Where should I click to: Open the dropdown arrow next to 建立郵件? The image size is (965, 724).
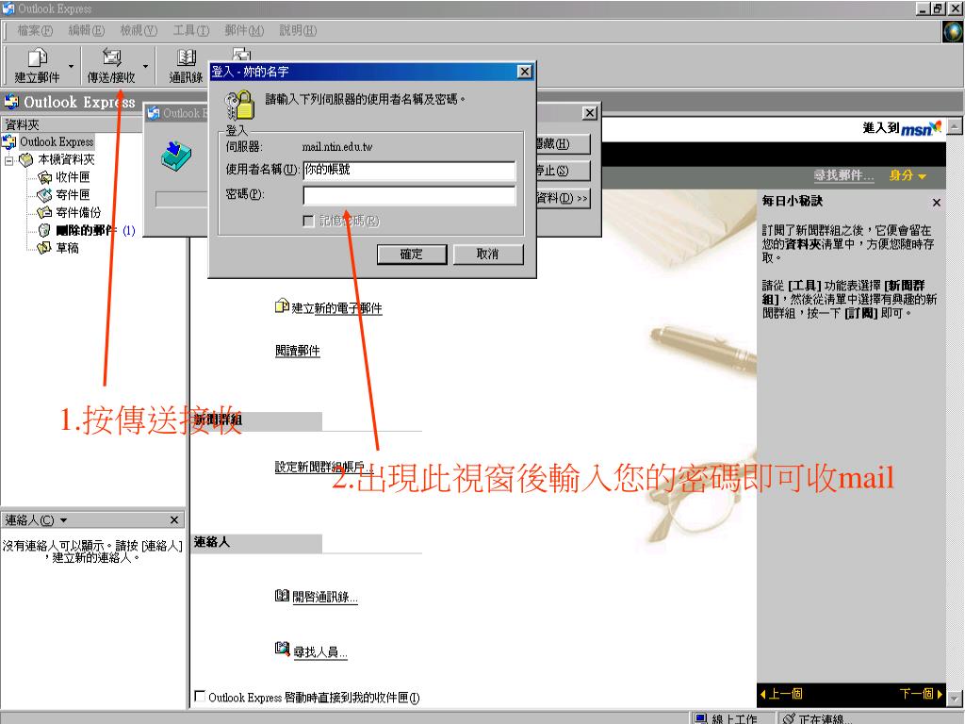click(72, 66)
